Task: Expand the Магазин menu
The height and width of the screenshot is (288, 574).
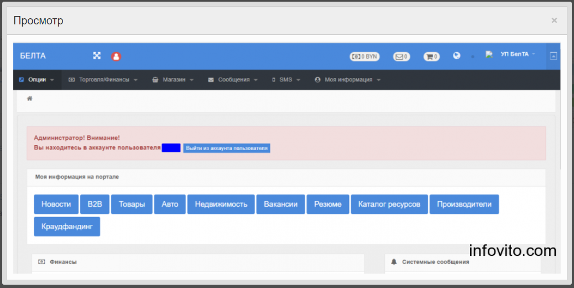Action: pyautogui.click(x=173, y=80)
